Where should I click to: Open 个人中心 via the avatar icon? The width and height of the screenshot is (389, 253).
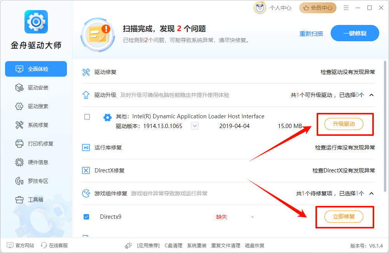point(260,7)
